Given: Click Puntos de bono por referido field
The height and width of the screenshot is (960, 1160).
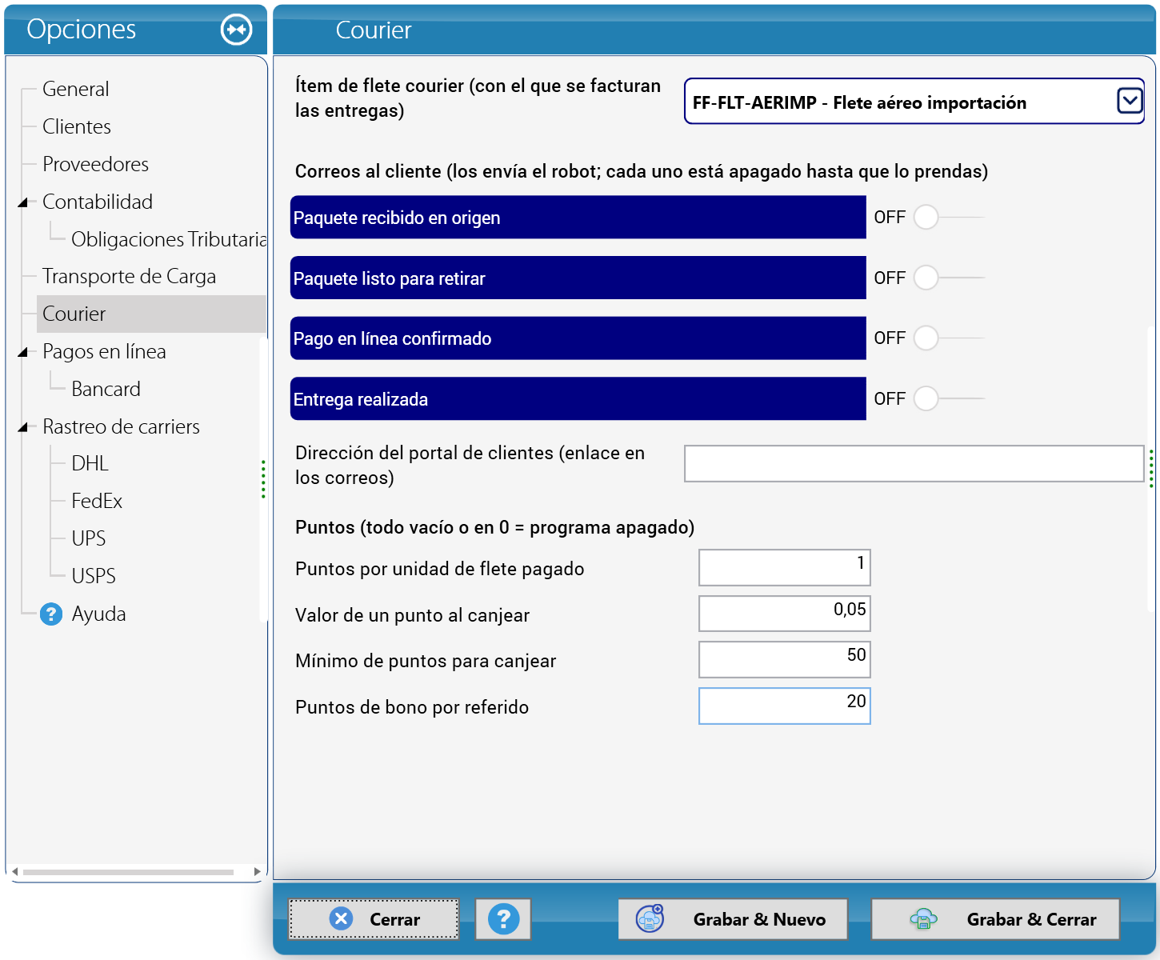Looking at the screenshot, I should [x=785, y=706].
